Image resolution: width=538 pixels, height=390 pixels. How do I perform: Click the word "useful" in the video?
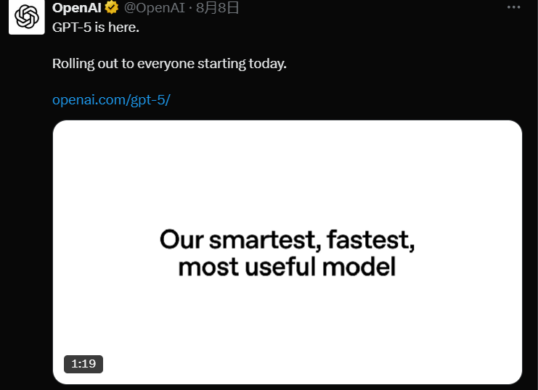click(x=280, y=267)
